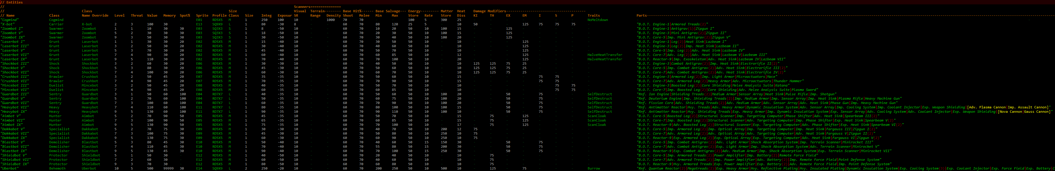1055x171 pixels.
Task: Click the "Zoombot I" entity name
Action: [x=11, y=29]
